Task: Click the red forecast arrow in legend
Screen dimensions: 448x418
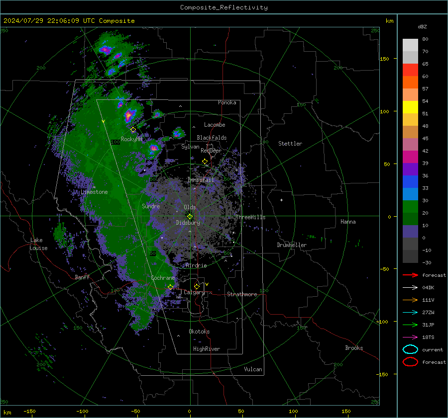Action: (x=410, y=275)
